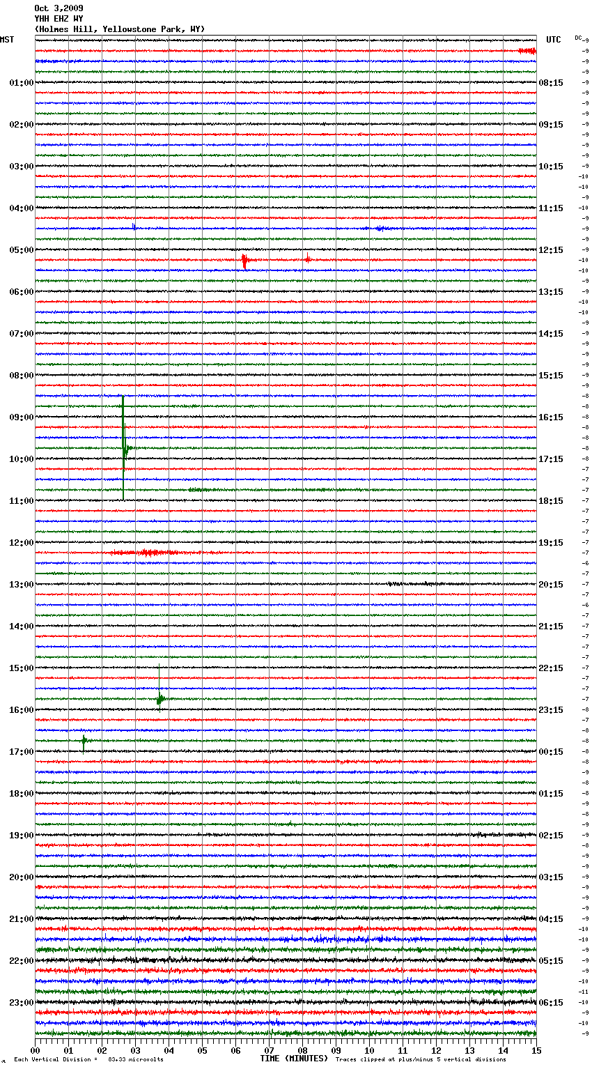The height and width of the screenshot is (1069, 592).
Task: Click the 06:15 UTC time label
Action: click(551, 1003)
